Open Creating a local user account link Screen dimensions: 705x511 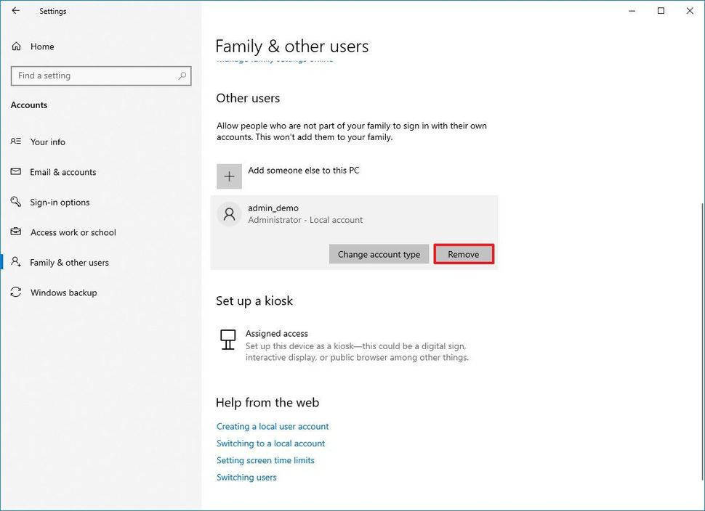pyautogui.click(x=273, y=427)
